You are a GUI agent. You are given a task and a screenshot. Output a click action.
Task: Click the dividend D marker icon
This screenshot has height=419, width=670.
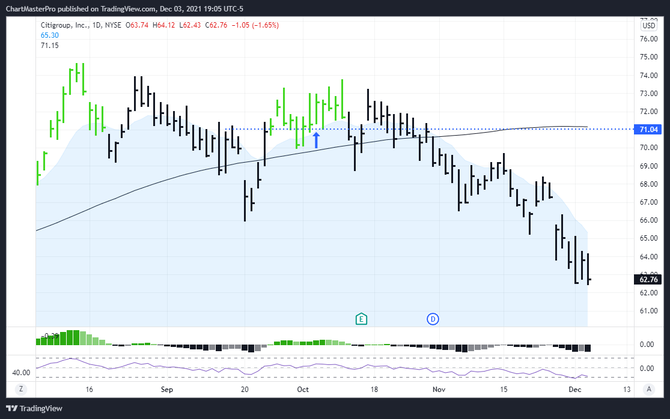point(433,319)
